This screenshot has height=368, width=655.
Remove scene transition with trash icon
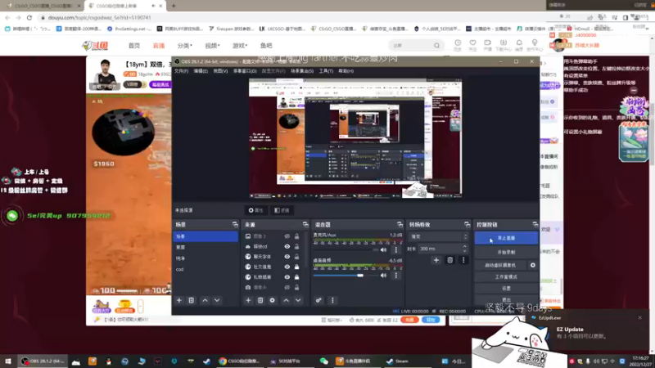tap(449, 260)
